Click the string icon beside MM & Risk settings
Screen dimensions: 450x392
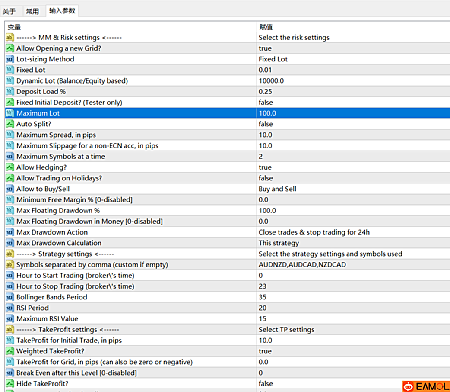click(x=10, y=38)
